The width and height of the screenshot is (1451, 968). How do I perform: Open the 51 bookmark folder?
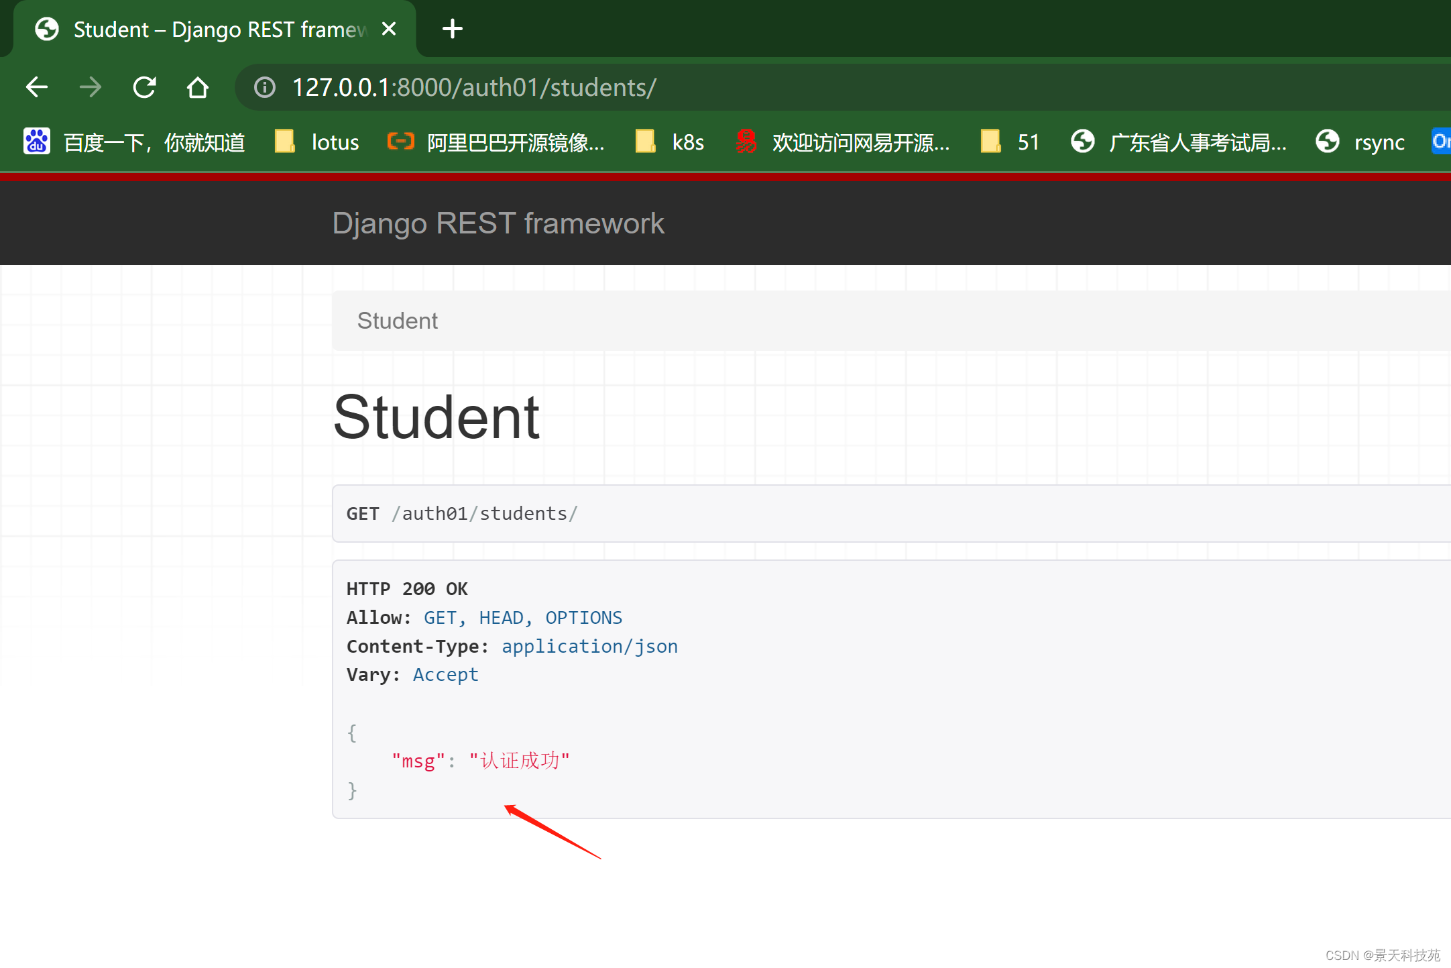point(1010,142)
